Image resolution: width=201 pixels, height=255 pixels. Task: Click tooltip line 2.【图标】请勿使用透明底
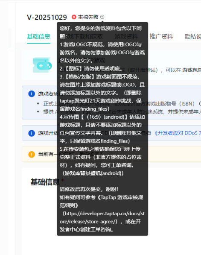click(x=91, y=69)
